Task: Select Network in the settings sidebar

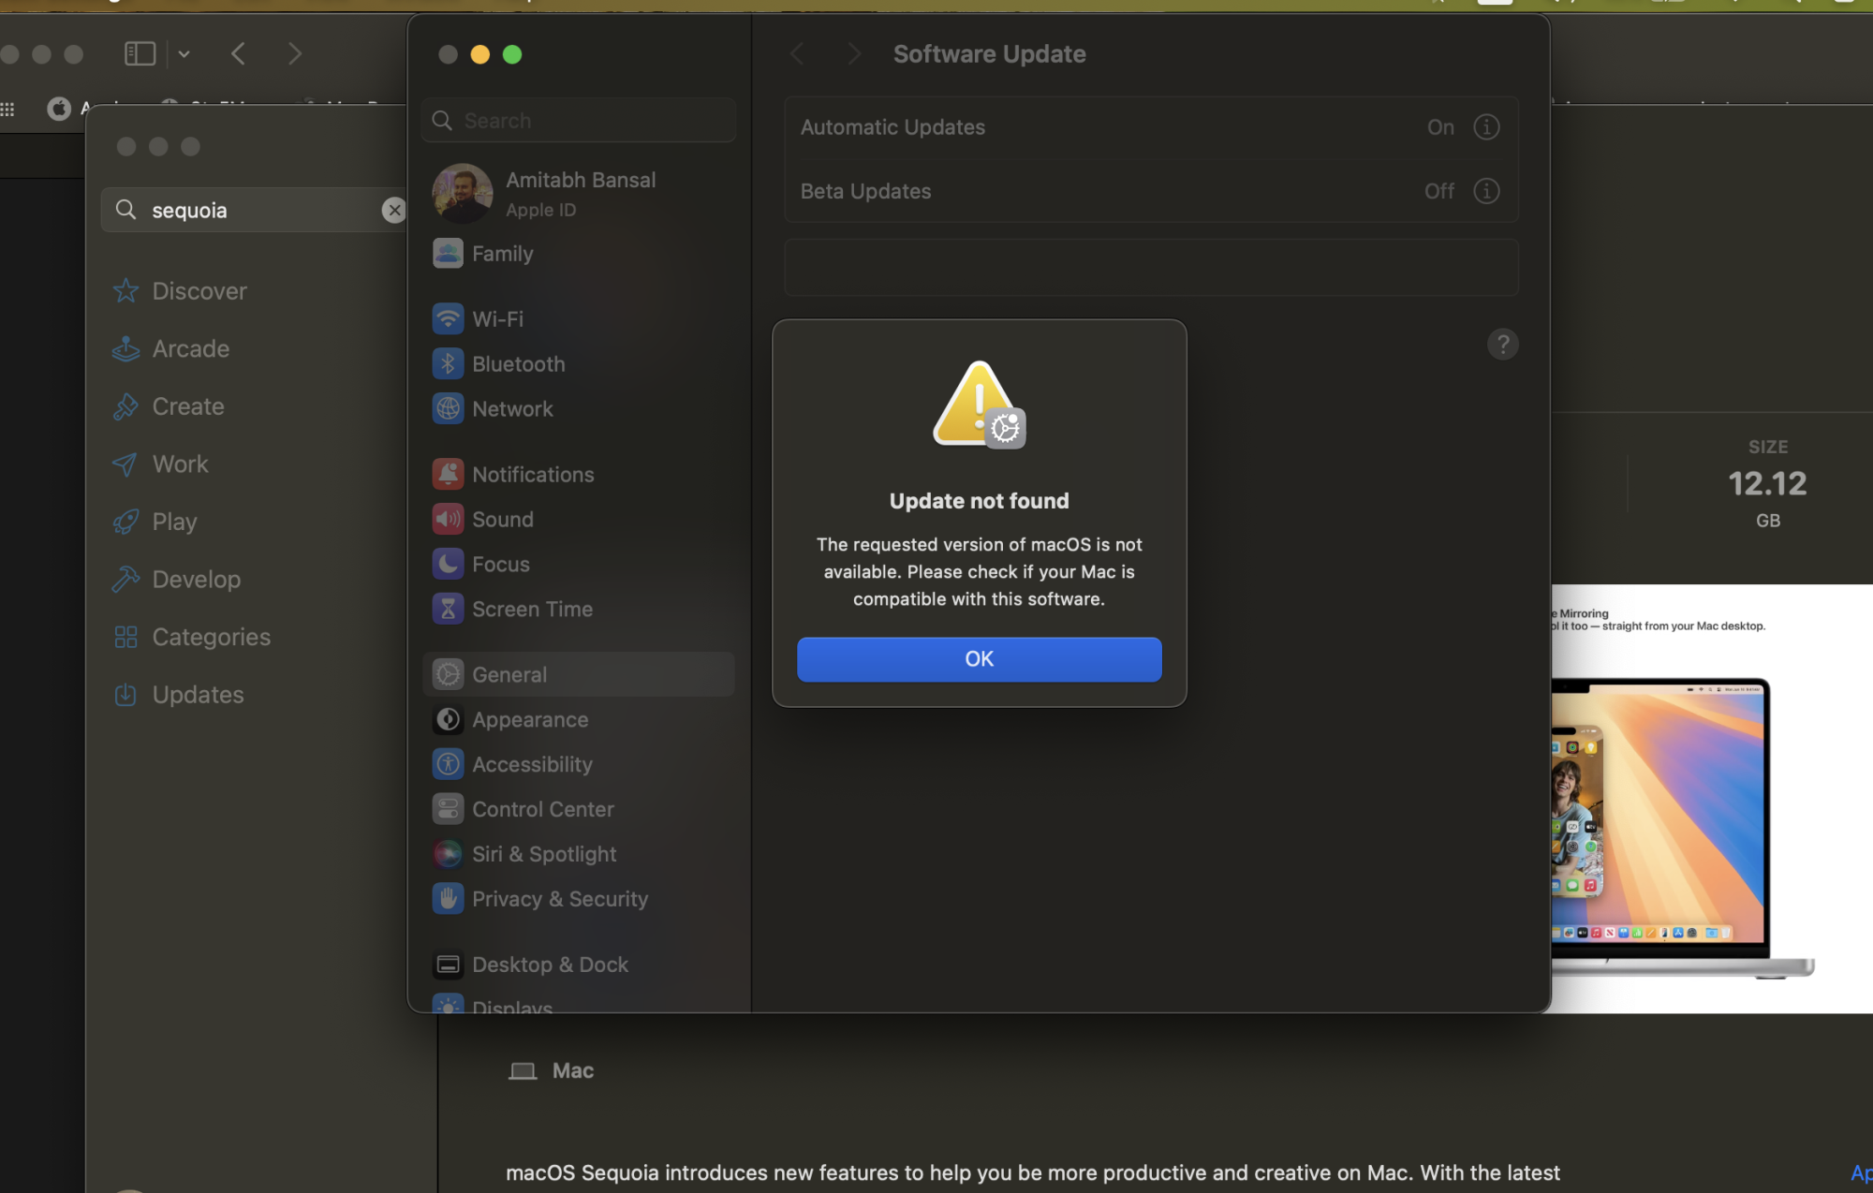Action: pyautogui.click(x=511, y=409)
